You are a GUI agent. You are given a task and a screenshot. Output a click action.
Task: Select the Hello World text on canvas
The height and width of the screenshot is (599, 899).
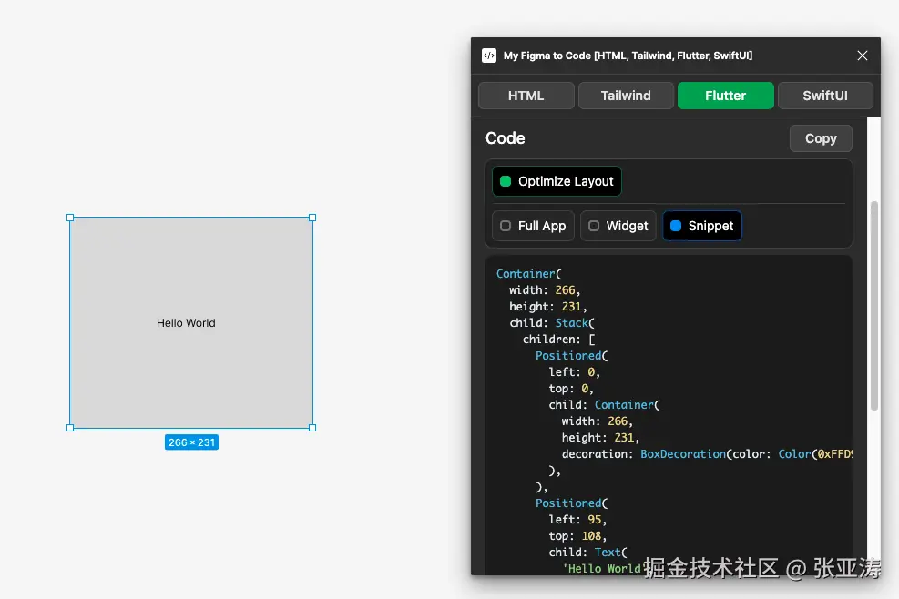pyautogui.click(x=186, y=323)
